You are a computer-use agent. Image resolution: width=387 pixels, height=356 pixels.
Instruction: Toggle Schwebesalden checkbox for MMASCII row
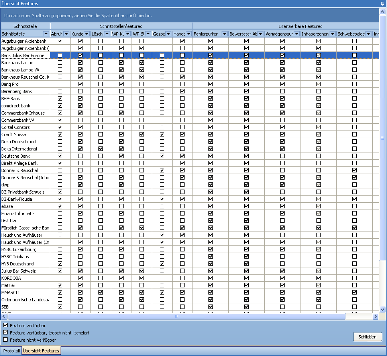[354, 293]
